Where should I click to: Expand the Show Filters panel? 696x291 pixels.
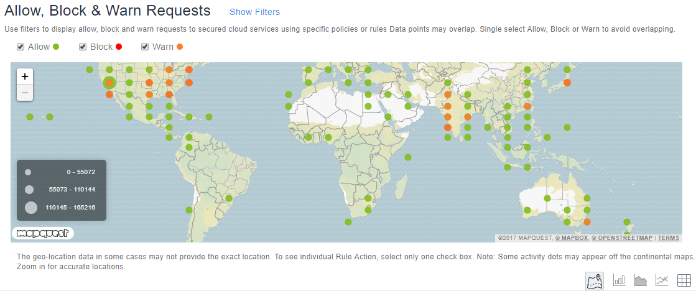(255, 12)
